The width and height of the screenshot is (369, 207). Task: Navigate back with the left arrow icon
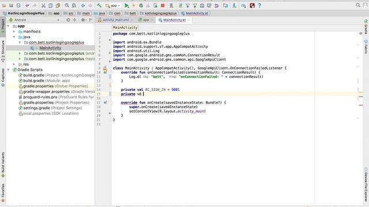(x=83, y=5)
